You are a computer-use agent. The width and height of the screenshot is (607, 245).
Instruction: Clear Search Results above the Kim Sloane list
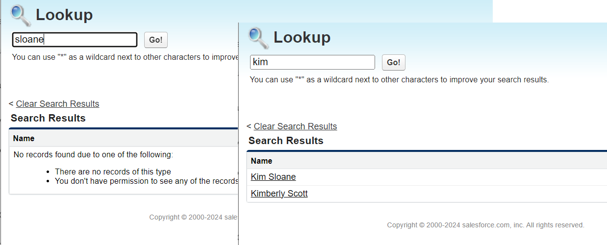(x=295, y=126)
